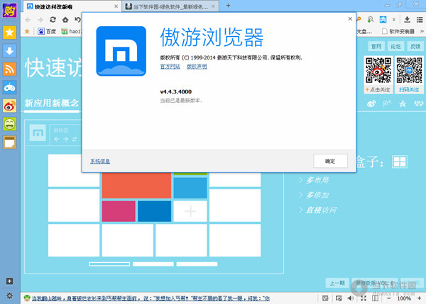Open the Downloads arrow in the sidebar
This screenshot has width=426, height=304.
(x=9, y=51)
